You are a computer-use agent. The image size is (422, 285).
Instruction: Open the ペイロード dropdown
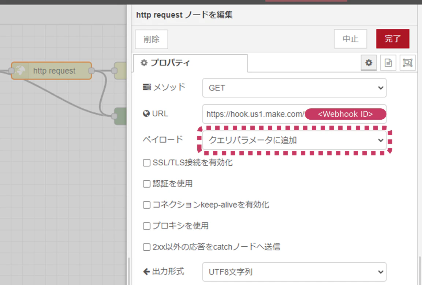coord(294,140)
